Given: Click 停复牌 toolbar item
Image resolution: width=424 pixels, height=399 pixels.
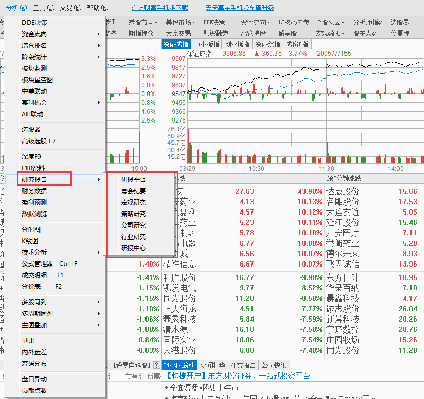Looking at the screenshot, I should pyautogui.click(x=400, y=34).
